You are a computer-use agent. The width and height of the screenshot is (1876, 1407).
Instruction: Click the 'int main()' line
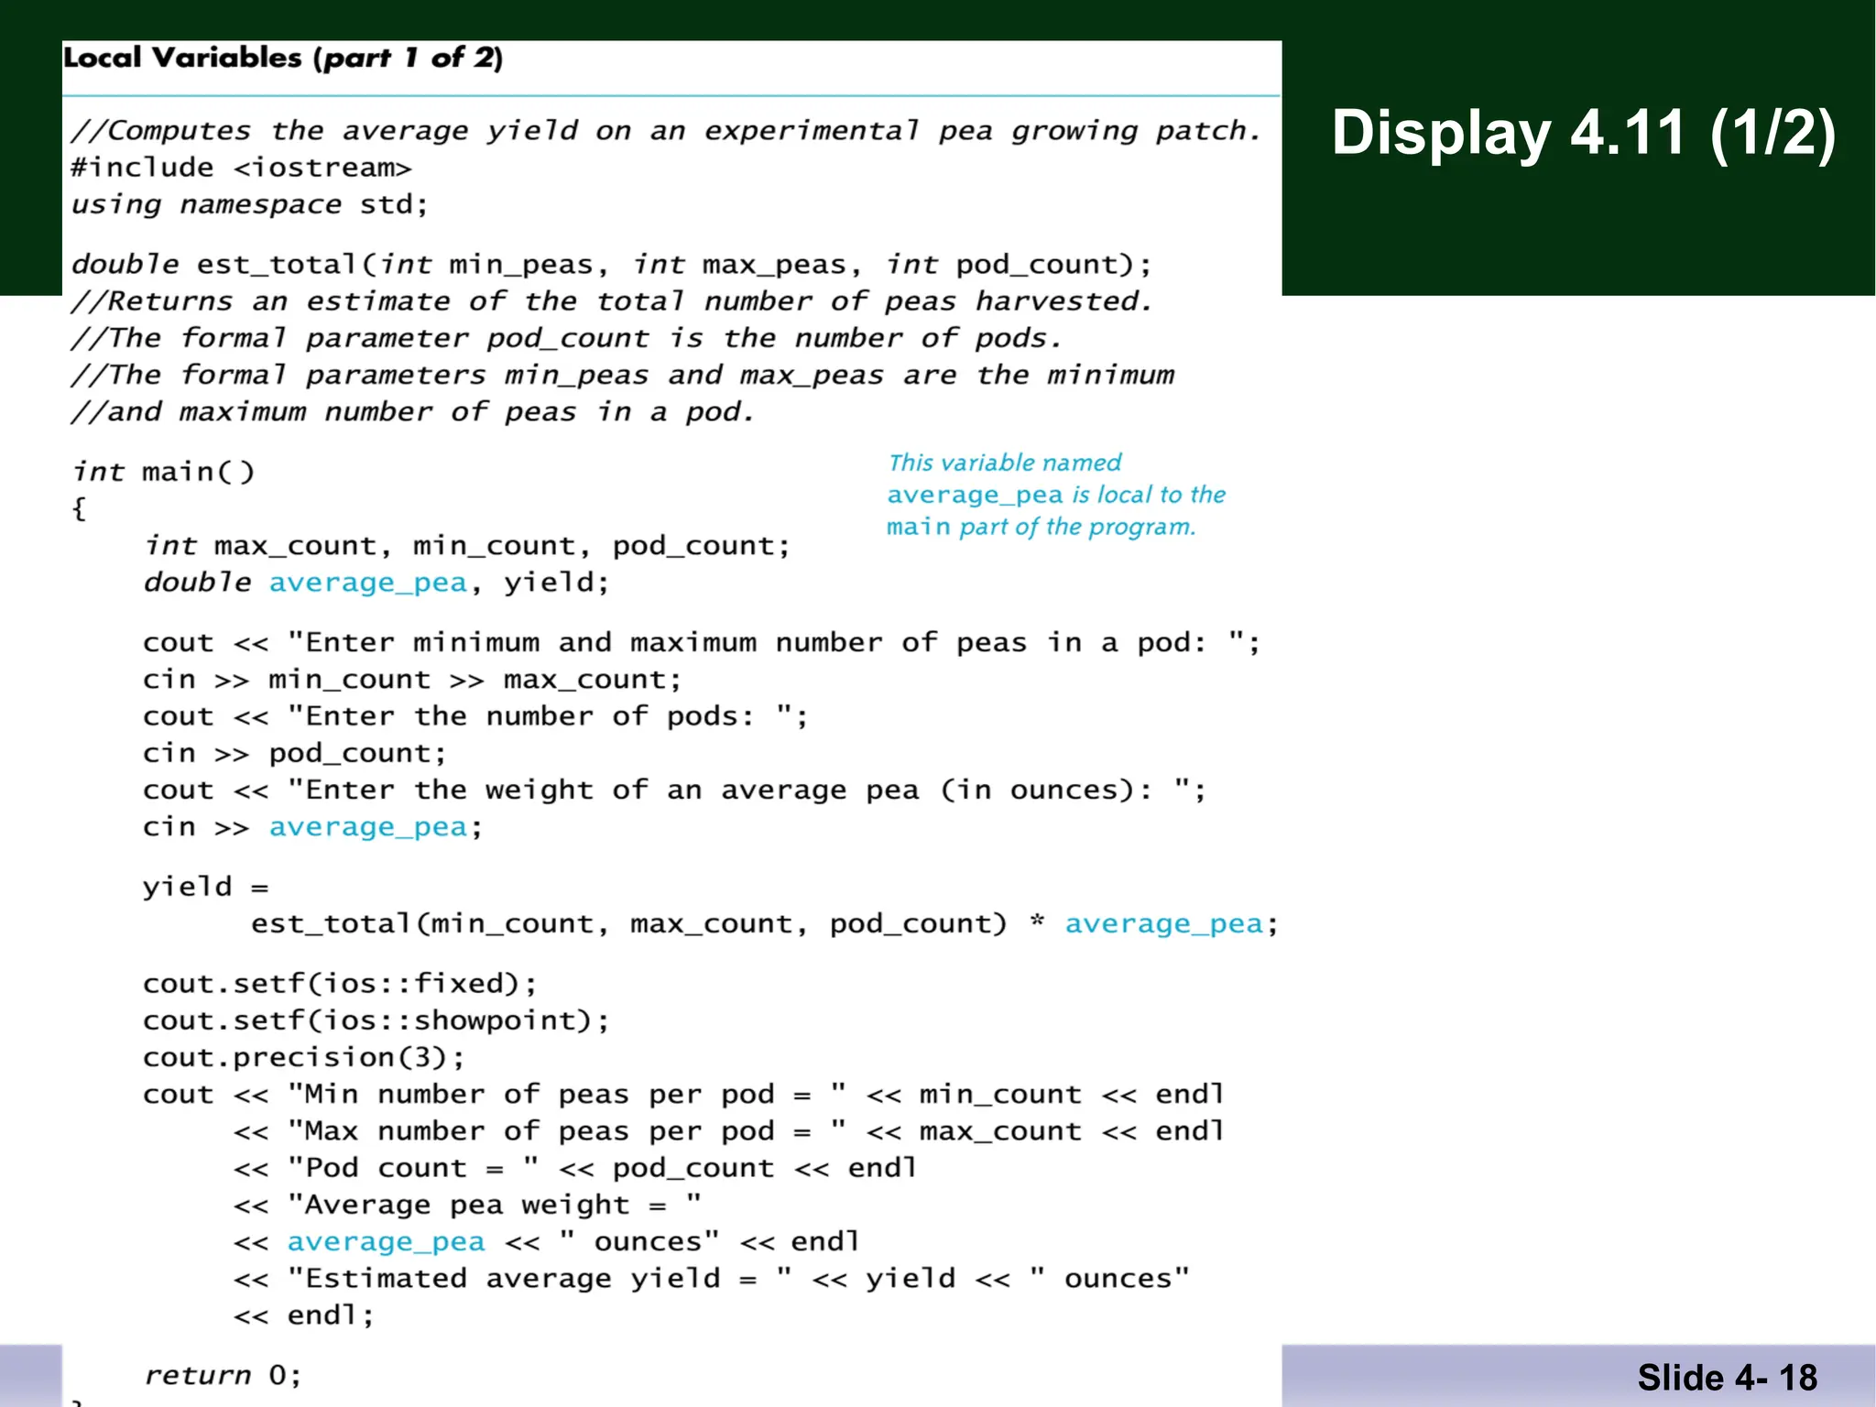164,472
